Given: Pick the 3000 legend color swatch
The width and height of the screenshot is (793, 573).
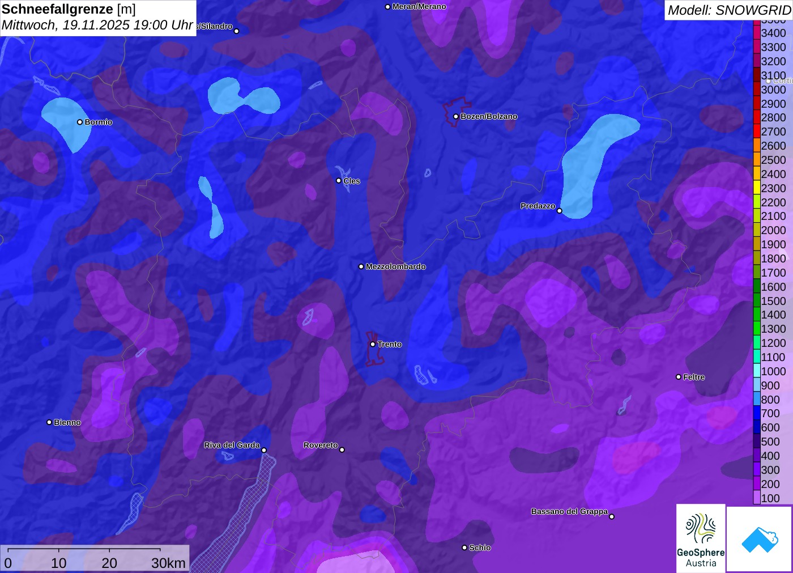Looking at the screenshot, I should 757,89.
